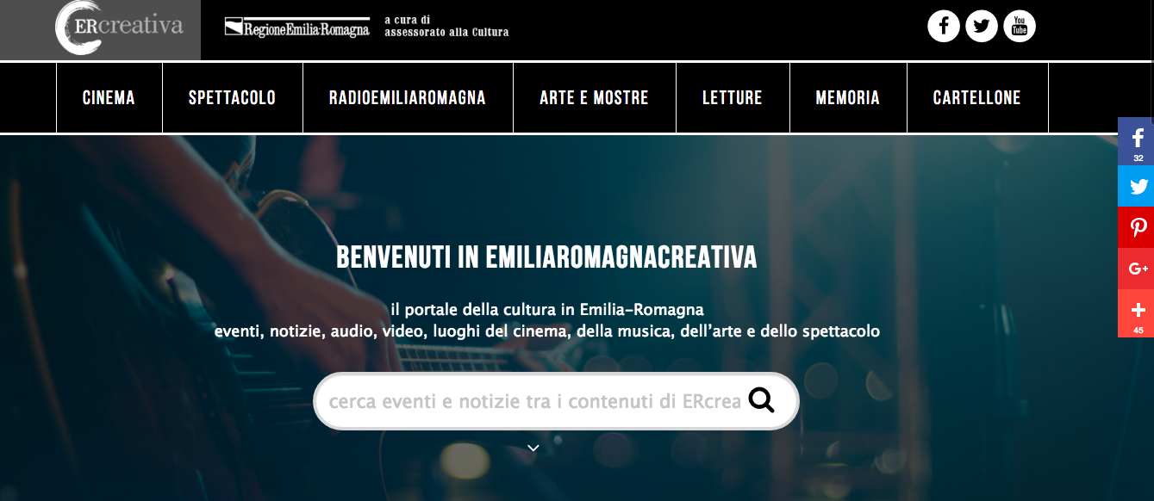This screenshot has width=1154, height=501.
Task: Open the YouTube icon in the header
Action: click(x=1020, y=26)
